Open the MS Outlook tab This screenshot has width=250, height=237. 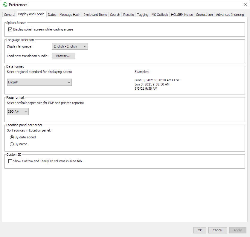pos(159,14)
